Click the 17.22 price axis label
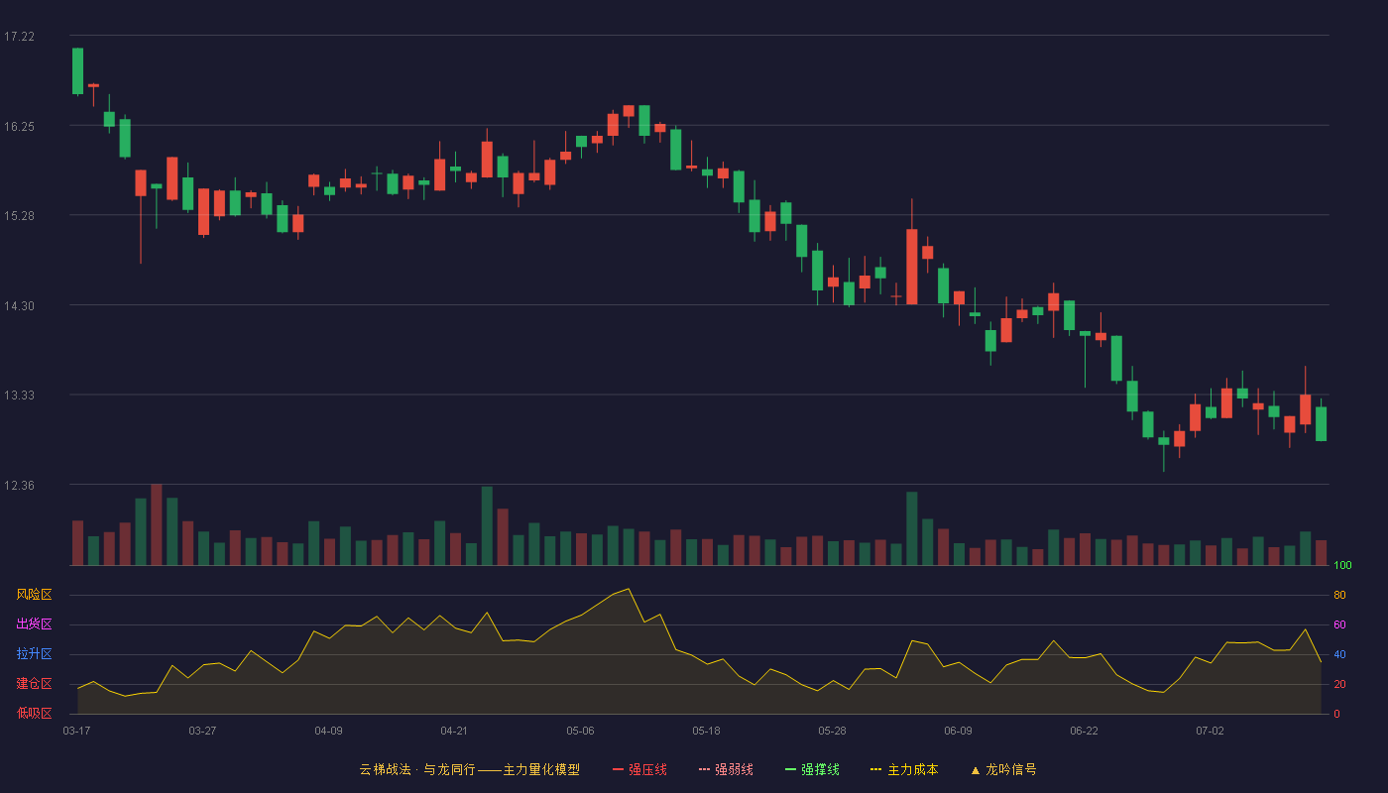 point(19,37)
